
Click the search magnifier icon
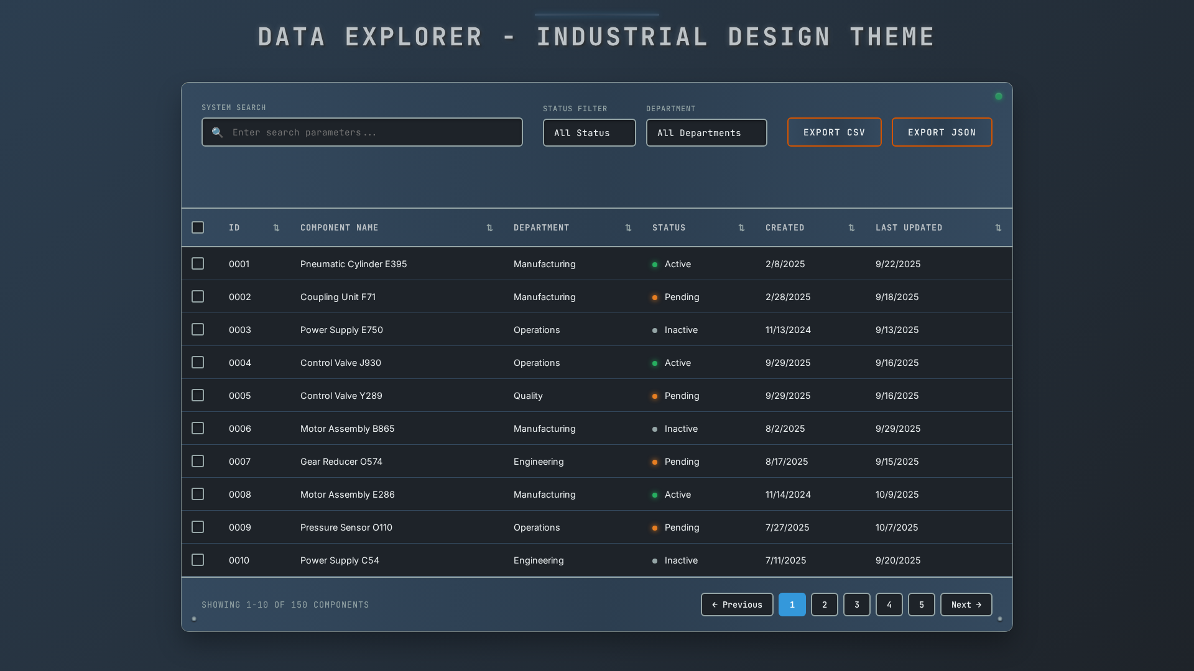tap(217, 132)
